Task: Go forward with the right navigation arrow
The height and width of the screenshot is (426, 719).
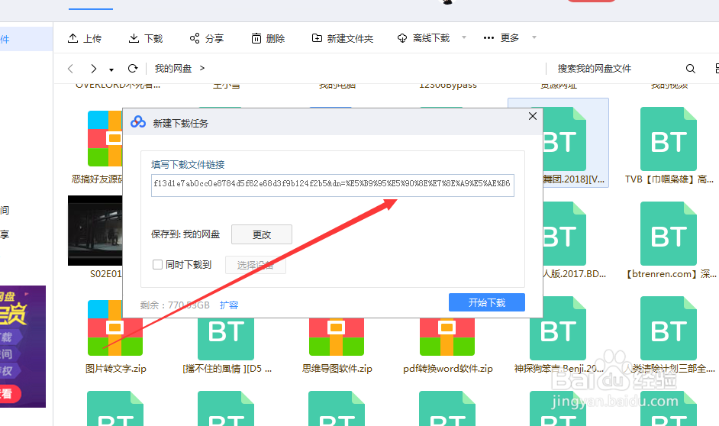Action: (x=94, y=69)
